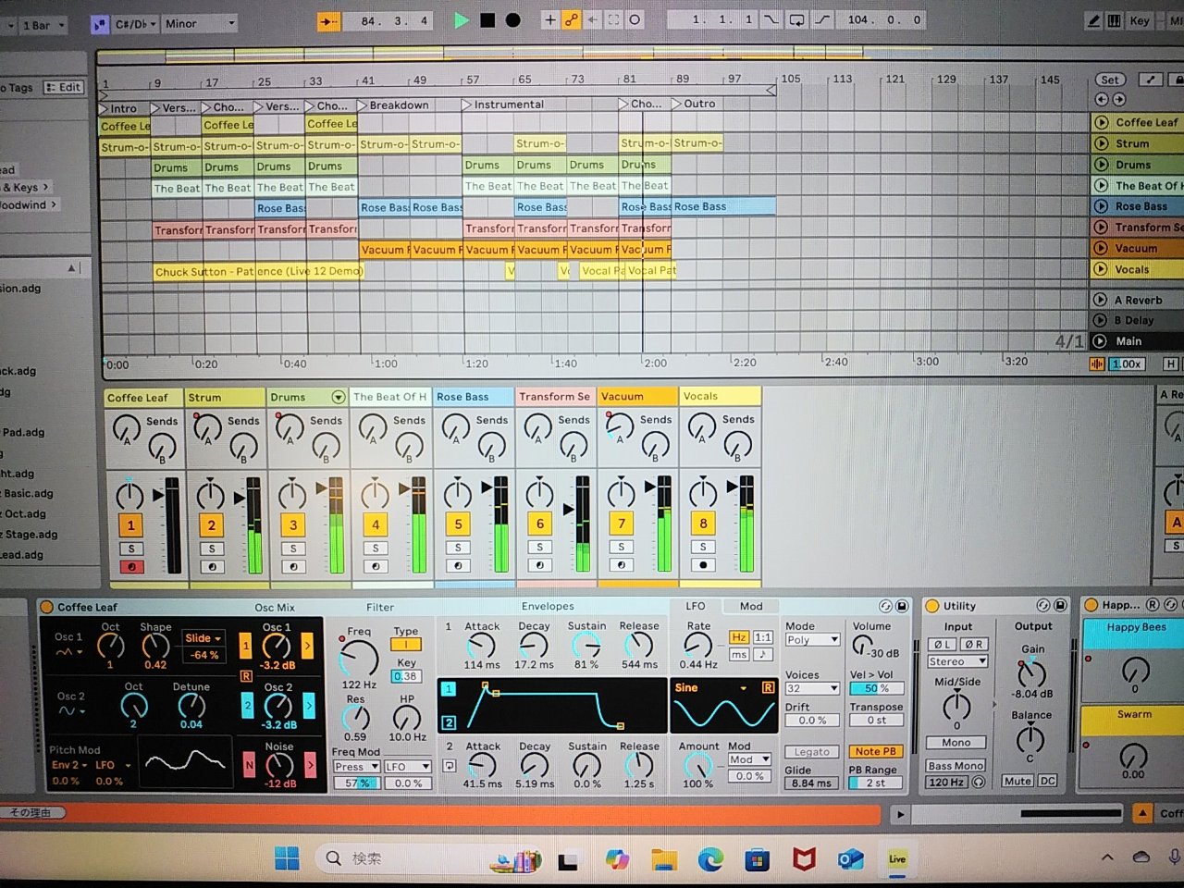The height and width of the screenshot is (888, 1184).
Task: Click the Session Record circle button
Action: coord(635,19)
